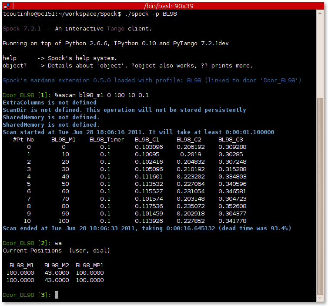Click the '%ascan bl98_m1 0 100 10 0.1' command

point(101,95)
